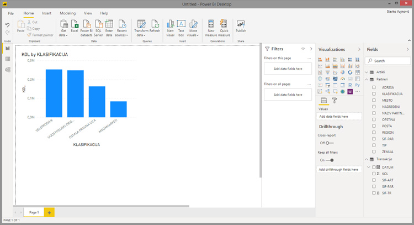Insert a Text box
The width and height of the screenshot is (414, 225).
[x=181, y=27]
